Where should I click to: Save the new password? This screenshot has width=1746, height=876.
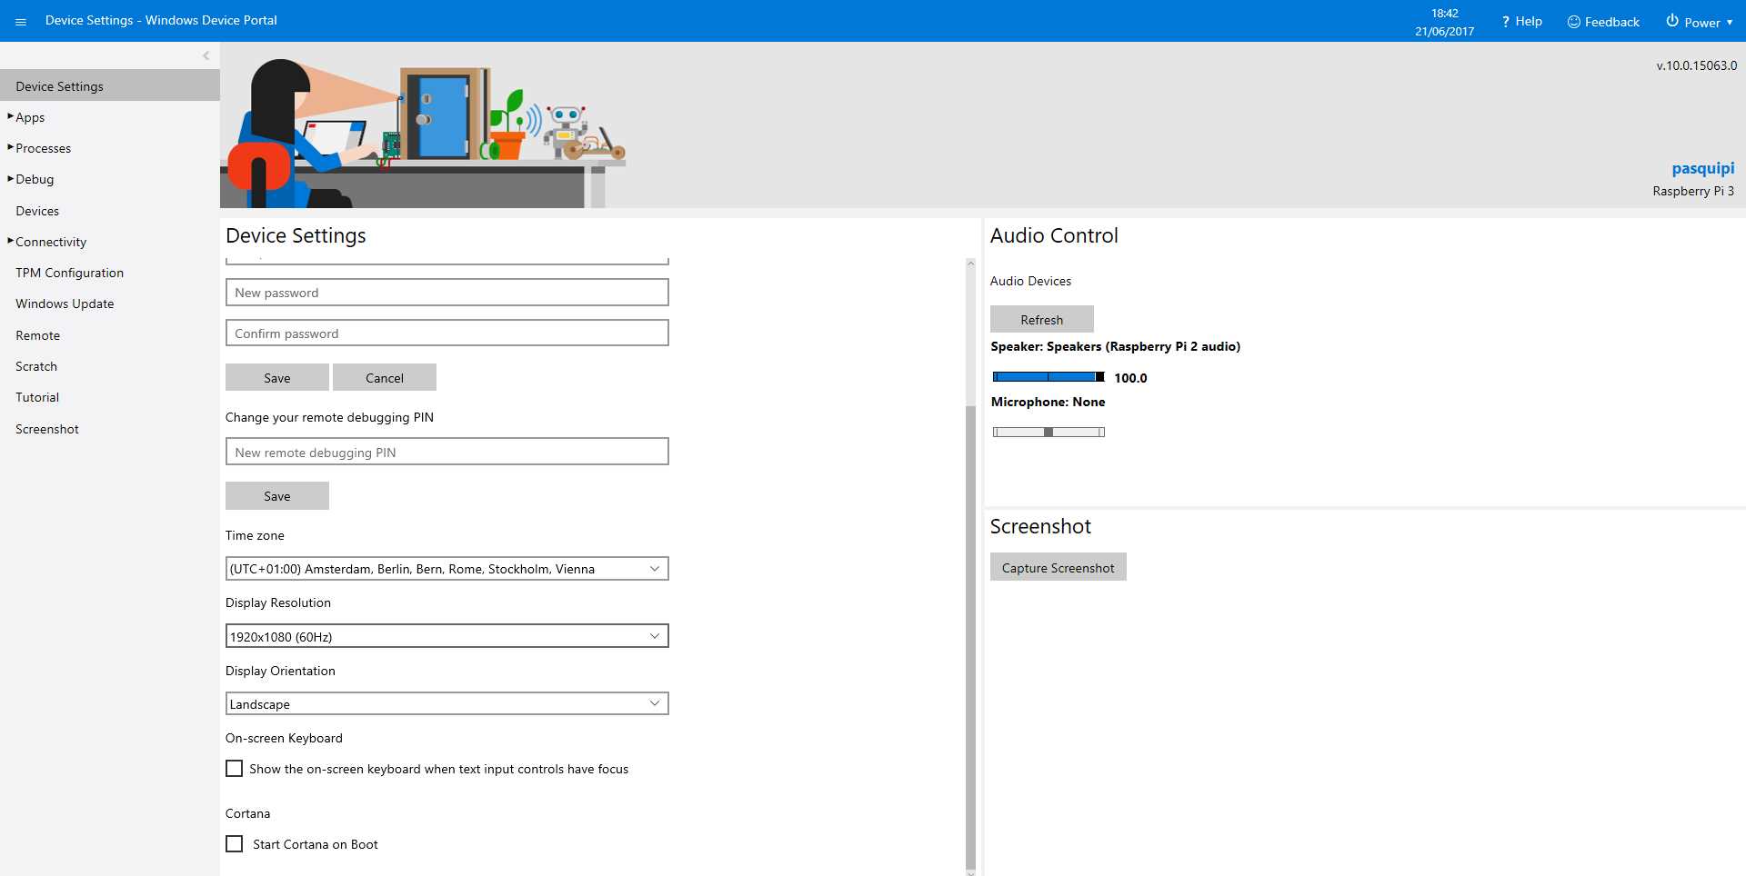[x=277, y=377]
